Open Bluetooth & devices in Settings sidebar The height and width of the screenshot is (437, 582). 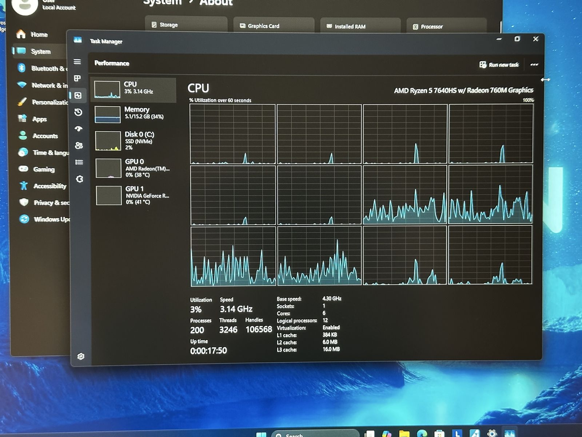click(42, 68)
